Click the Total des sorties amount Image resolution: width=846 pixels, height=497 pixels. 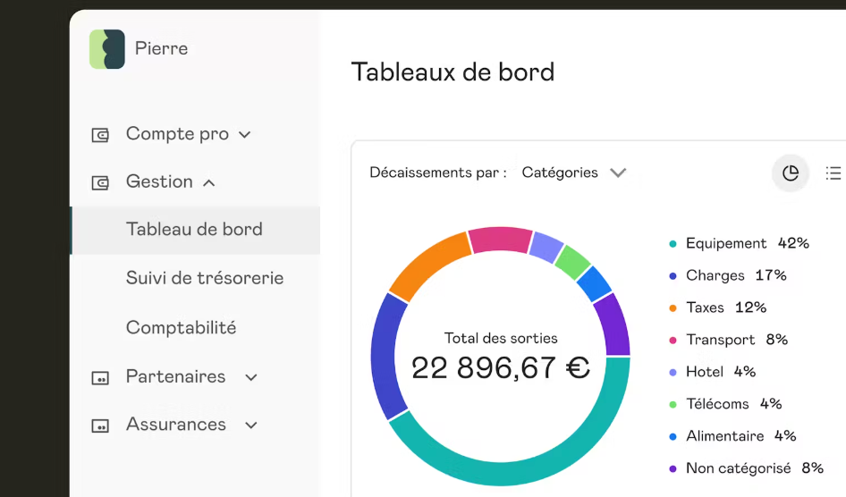501,367
